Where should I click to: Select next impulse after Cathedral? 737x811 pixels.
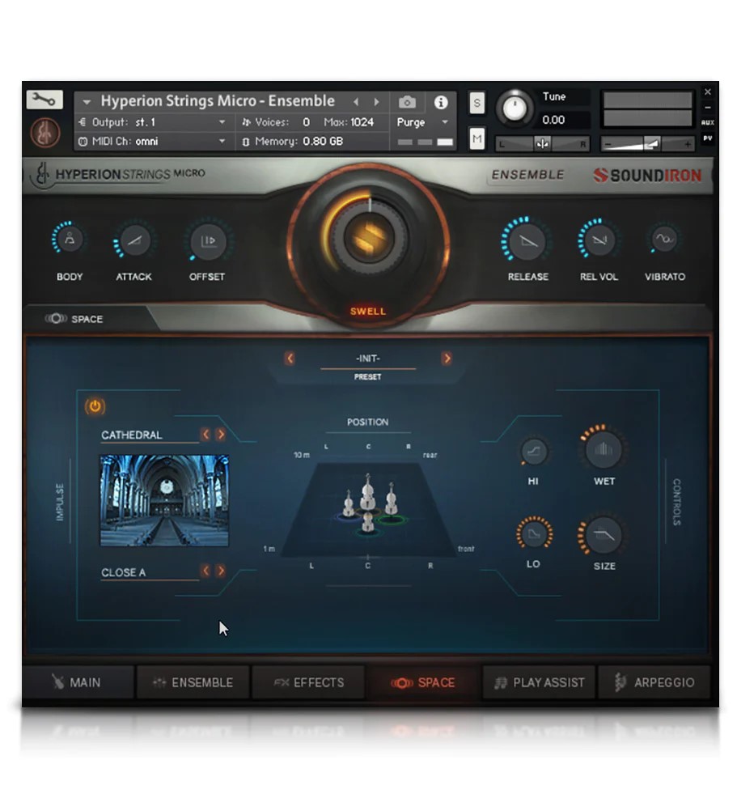[x=221, y=434]
